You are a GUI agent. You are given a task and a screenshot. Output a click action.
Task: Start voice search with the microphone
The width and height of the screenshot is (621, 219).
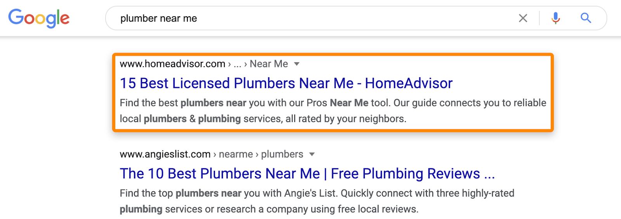(556, 18)
